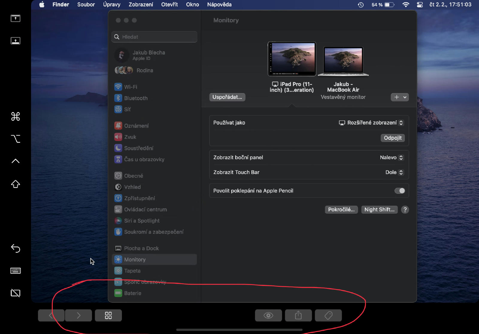This screenshot has width=479, height=334.
Task: Open the Nápověda menu
Action: (x=219, y=4)
